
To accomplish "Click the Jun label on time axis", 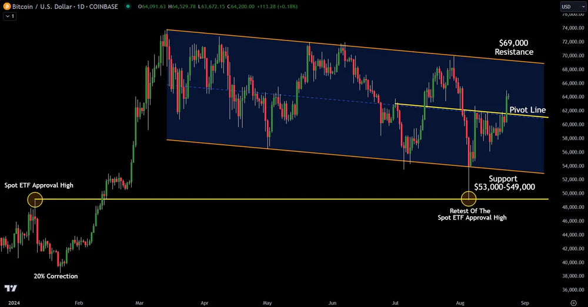I will click(332, 302).
